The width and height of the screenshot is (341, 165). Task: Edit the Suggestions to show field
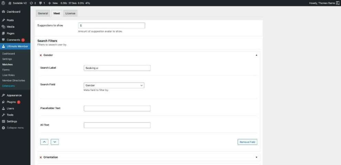111,25
